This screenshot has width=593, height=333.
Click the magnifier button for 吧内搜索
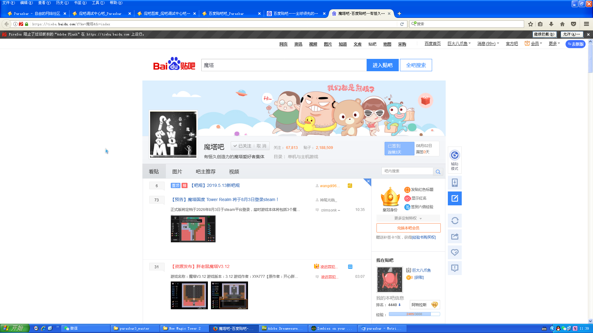(x=438, y=172)
